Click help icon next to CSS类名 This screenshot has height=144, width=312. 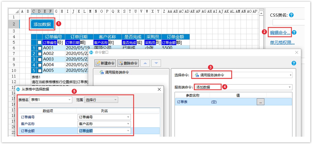tap(292, 15)
